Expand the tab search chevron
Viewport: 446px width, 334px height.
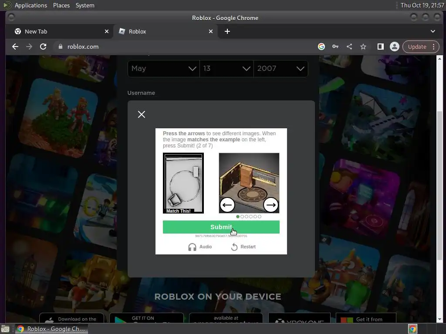pyautogui.click(x=433, y=31)
